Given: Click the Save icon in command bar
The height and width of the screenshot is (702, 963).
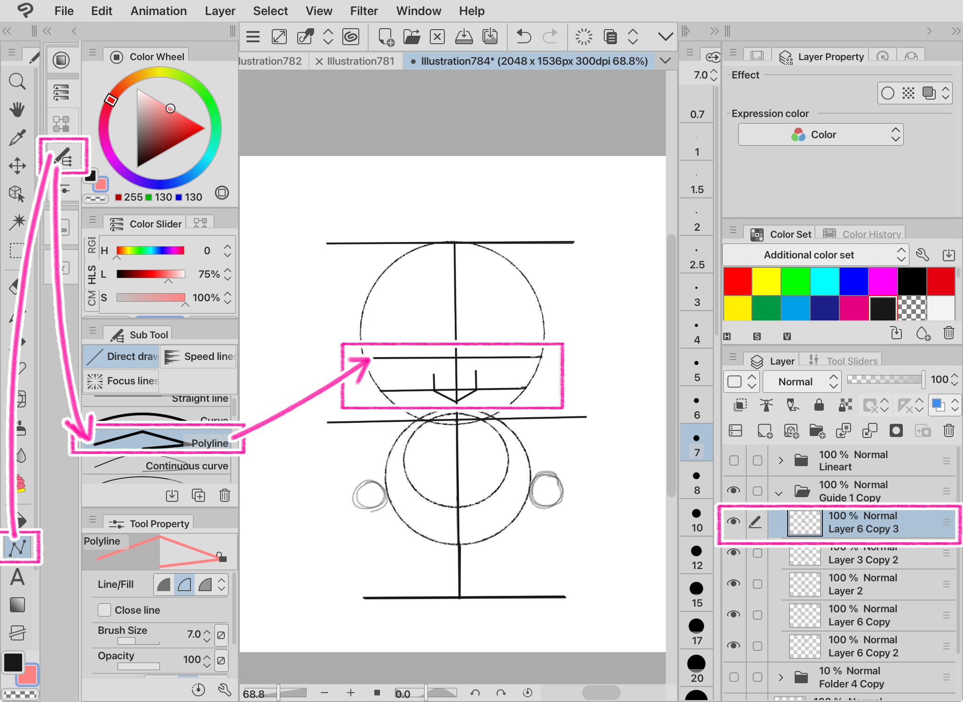Looking at the screenshot, I should 464,37.
